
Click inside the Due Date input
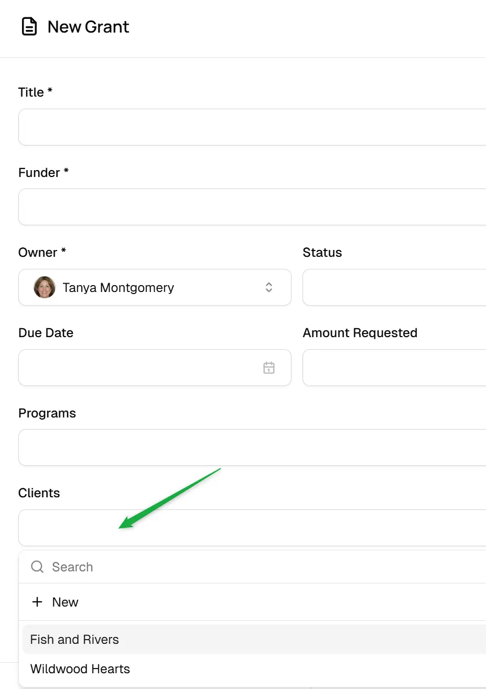pyautogui.click(x=155, y=368)
